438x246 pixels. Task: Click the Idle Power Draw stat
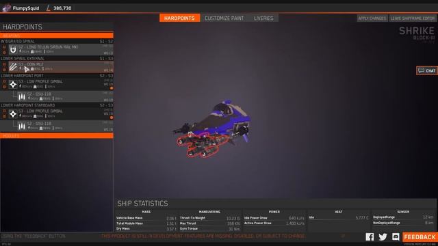[x=274, y=218]
